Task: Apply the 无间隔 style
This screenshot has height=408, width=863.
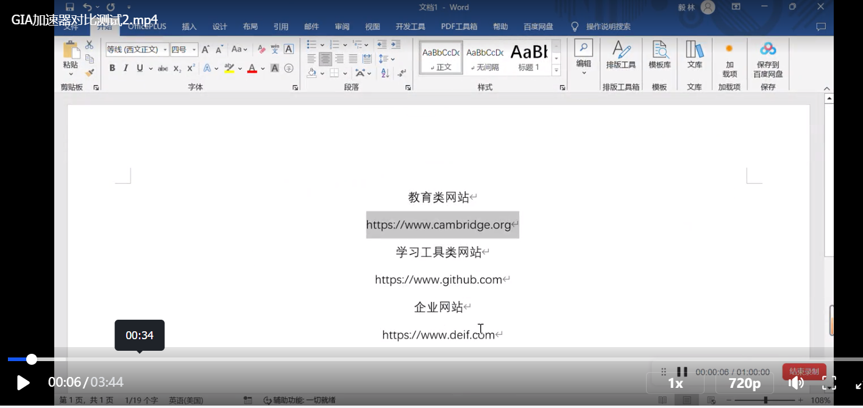Action: [485, 58]
